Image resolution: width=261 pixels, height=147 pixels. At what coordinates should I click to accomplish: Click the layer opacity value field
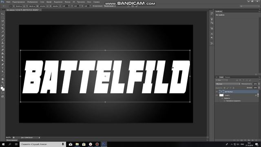[256, 84]
